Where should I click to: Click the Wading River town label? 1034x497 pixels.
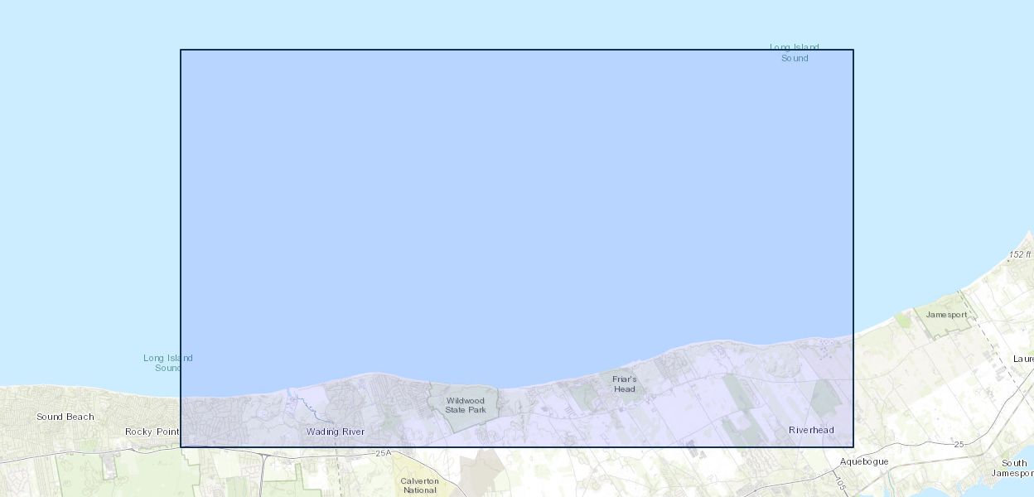pos(335,432)
